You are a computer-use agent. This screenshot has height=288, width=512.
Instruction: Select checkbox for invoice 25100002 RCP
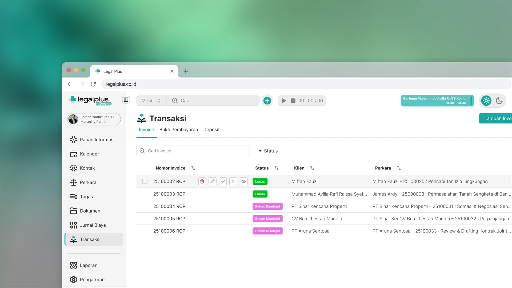click(145, 181)
